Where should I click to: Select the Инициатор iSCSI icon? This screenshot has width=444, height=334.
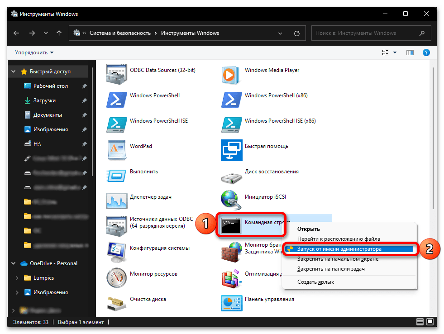pos(230,200)
